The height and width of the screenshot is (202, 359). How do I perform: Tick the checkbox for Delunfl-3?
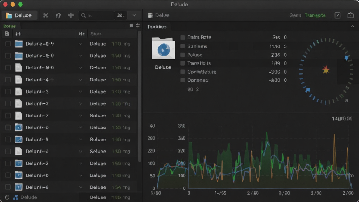click(8, 92)
